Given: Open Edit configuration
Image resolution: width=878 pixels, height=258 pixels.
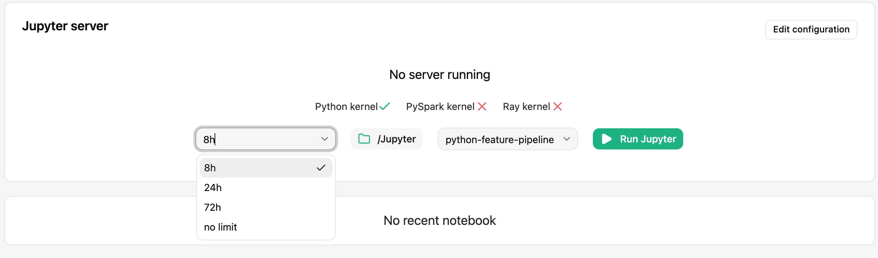Looking at the screenshot, I should tap(811, 29).
